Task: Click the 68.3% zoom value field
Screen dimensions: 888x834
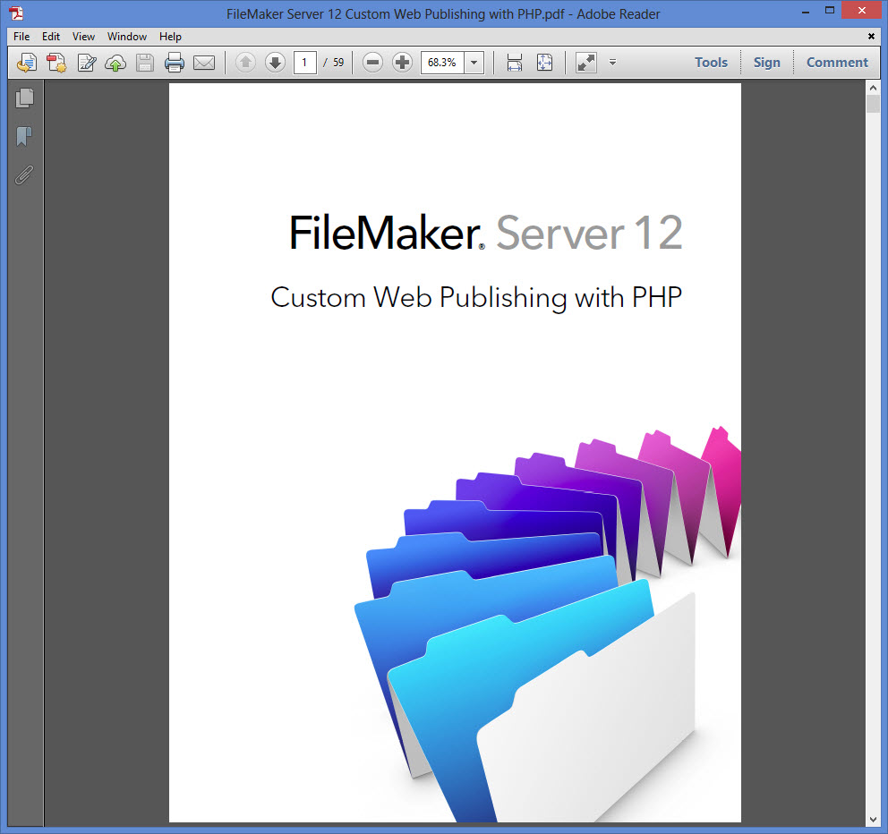Action: (x=442, y=63)
